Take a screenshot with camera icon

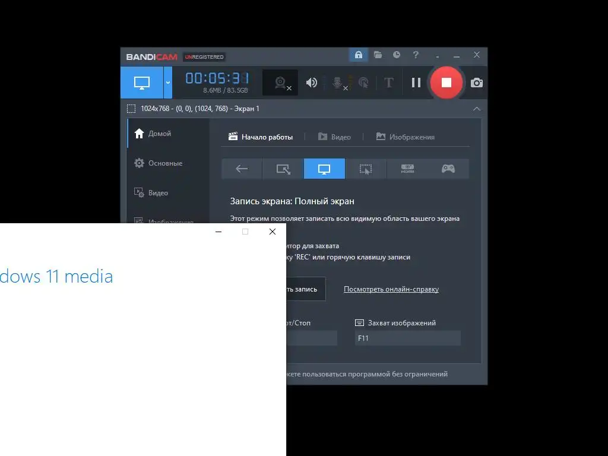click(477, 83)
